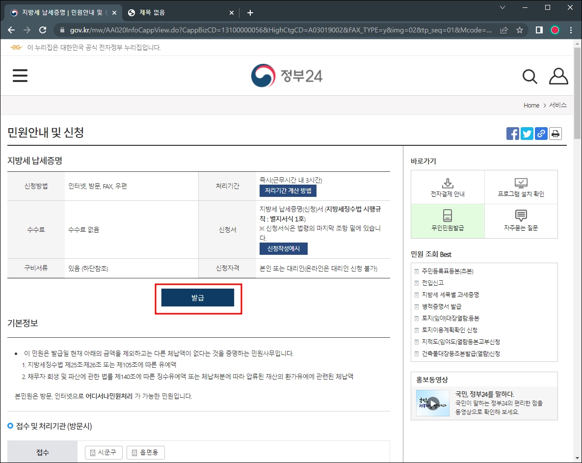Open 무인민원발급 in the 바로가기 panel
The height and width of the screenshot is (463, 582).
click(x=447, y=221)
